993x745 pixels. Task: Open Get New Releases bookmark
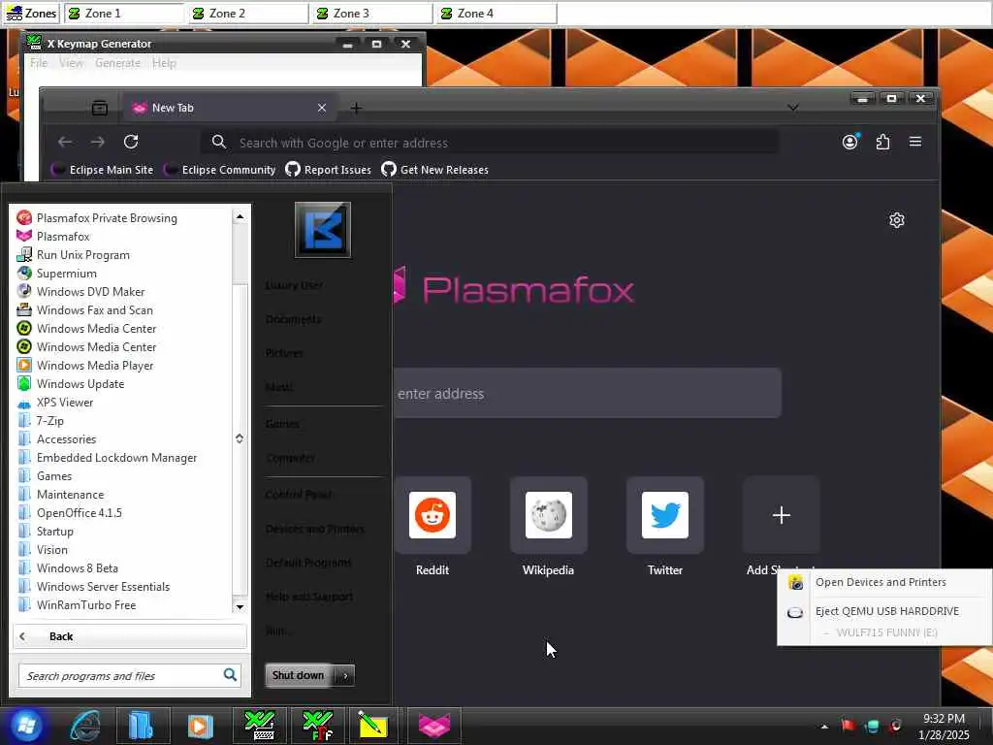[435, 170]
